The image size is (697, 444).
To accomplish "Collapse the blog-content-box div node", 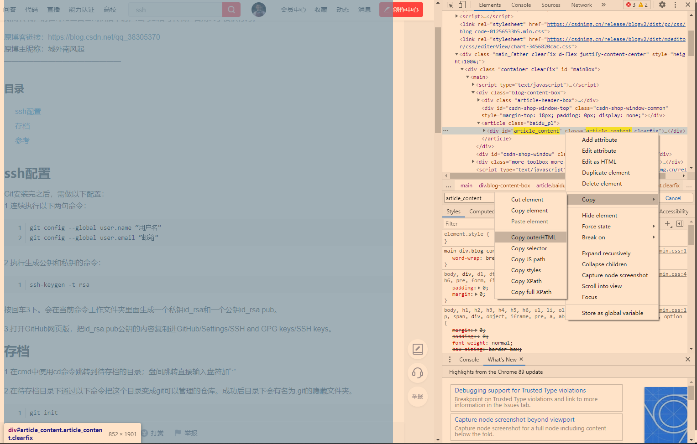I will pyautogui.click(x=473, y=93).
